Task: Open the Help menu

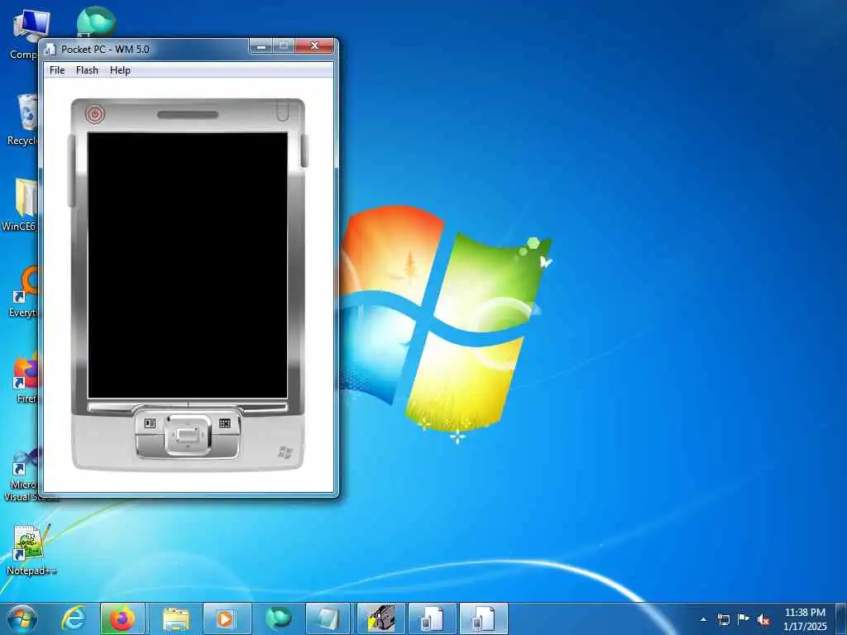Action: [120, 70]
